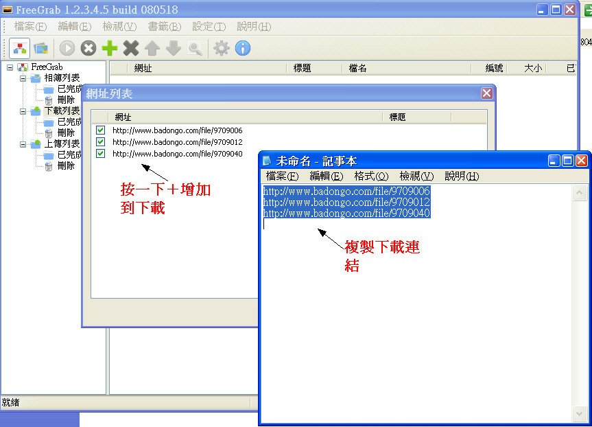Click Notepad scrollbar up arrow
The image size is (592, 427).
579,193
